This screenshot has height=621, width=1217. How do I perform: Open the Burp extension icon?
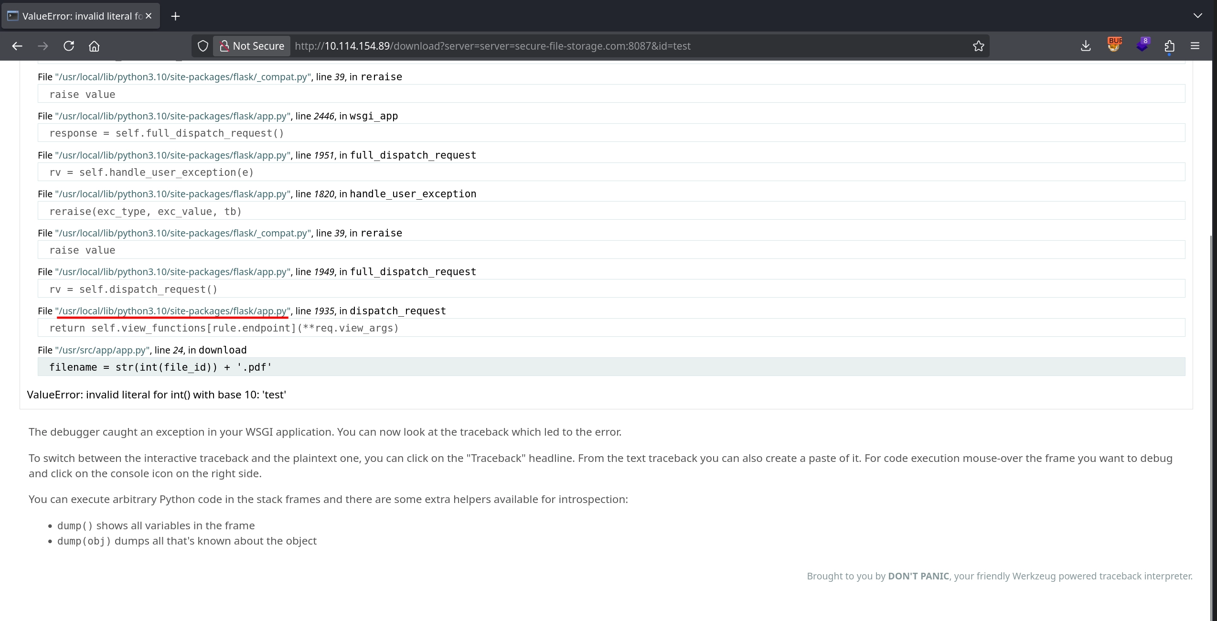(1114, 46)
